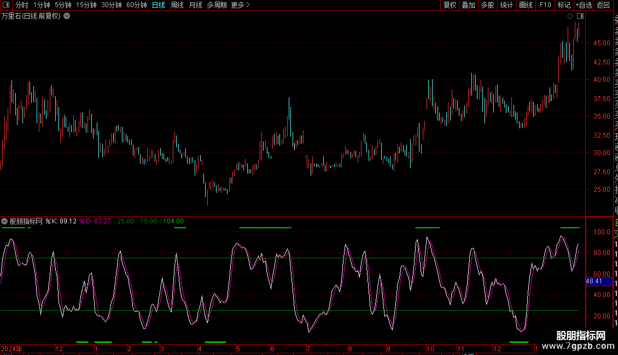Image resolution: width=618 pixels, height=355 pixels.
Task: Click the 48.41 highlighted indicator value
Action: pos(599,281)
